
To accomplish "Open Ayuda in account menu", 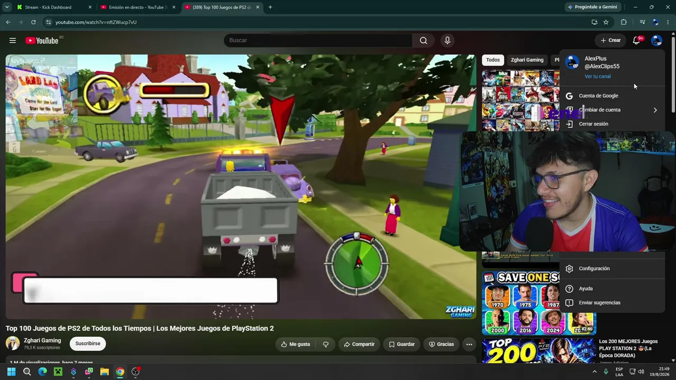I will coord(612,289).
